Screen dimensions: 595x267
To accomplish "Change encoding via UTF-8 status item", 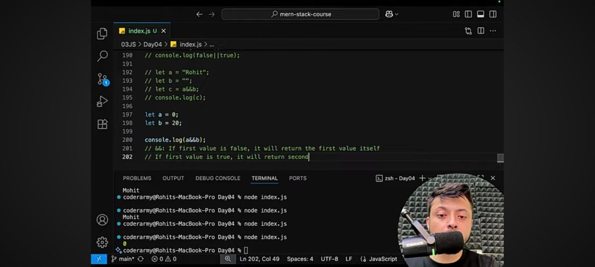I will click(x=329, y=259).
